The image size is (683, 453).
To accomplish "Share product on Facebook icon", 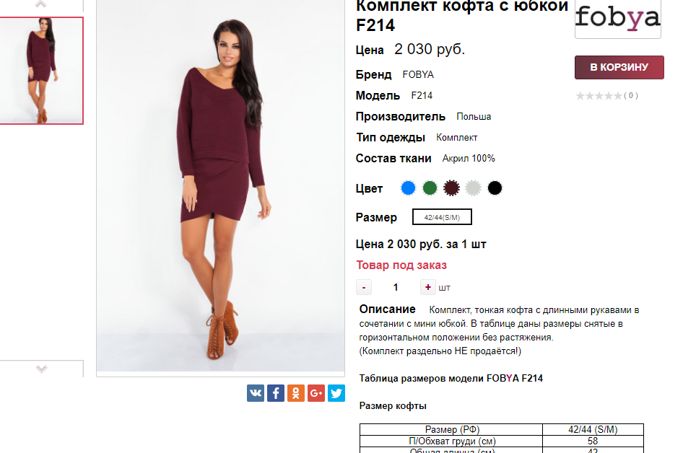I will (276, 393).
